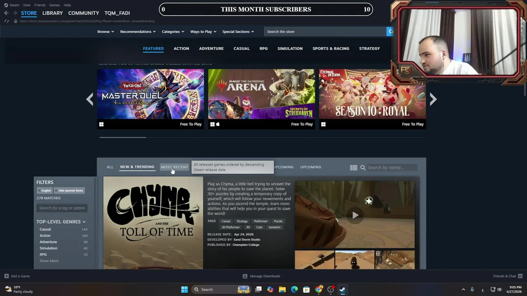This screenshot has width=527, height=296.
Task: Open Friends & Chat icon
Action: [520, 276]
